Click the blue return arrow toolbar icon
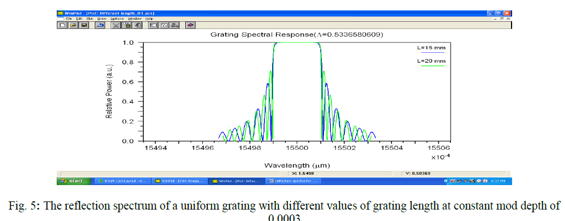Image resolution: width=565 pixels, height=221 pixels. (x=100, y=25)
